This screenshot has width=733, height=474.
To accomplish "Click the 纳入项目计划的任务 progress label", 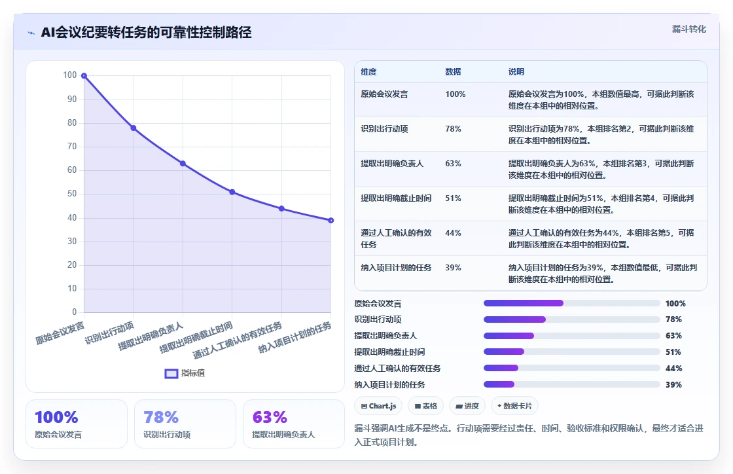I will [x=389, y=385].
